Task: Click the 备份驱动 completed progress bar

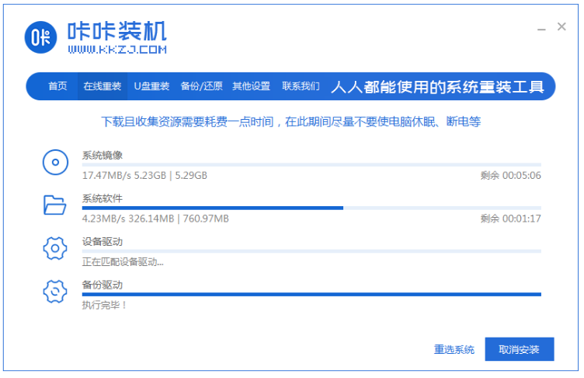Action: tap(311, 295)
